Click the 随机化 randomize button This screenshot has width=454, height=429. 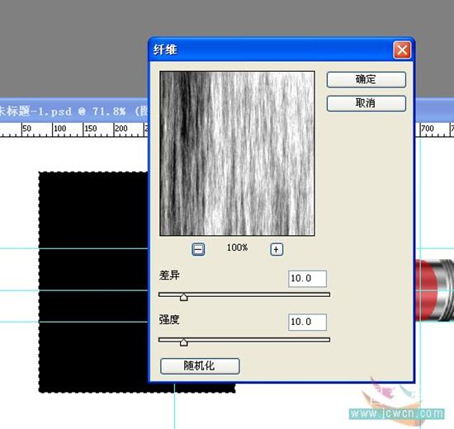coord(200,366)
